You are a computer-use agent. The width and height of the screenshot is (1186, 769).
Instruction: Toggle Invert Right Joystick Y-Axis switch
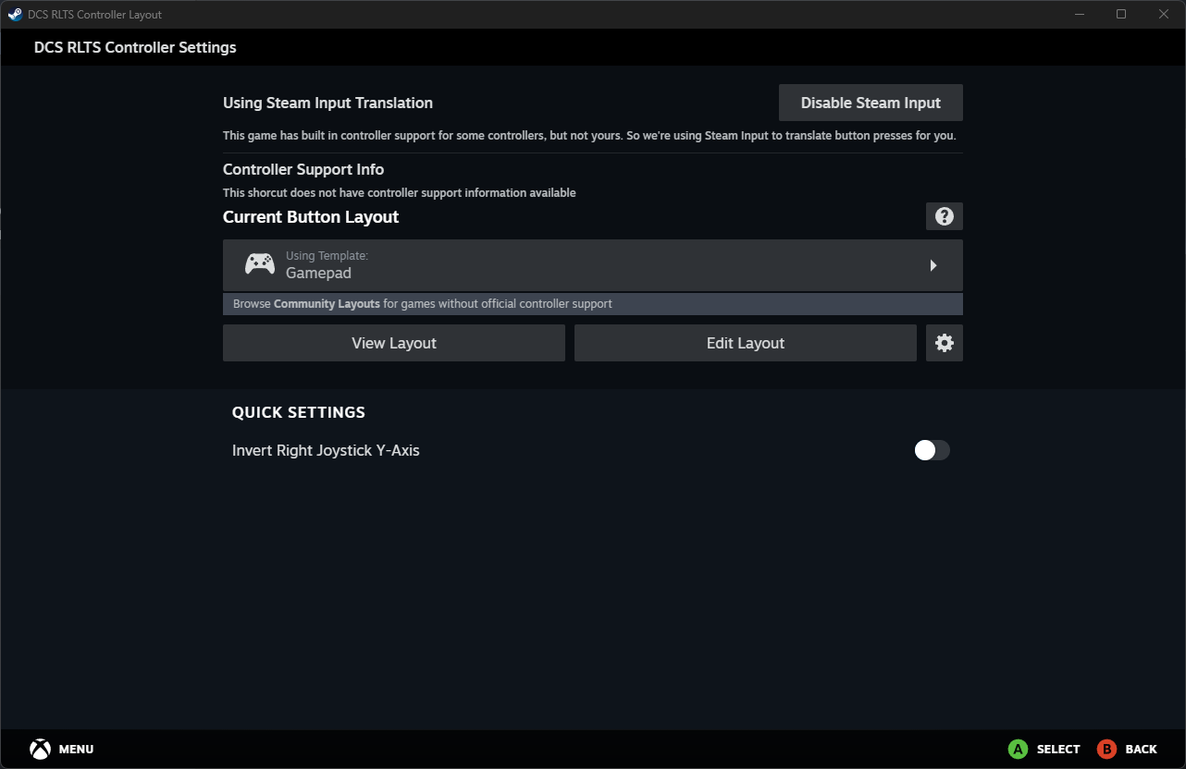pos(932,450)
